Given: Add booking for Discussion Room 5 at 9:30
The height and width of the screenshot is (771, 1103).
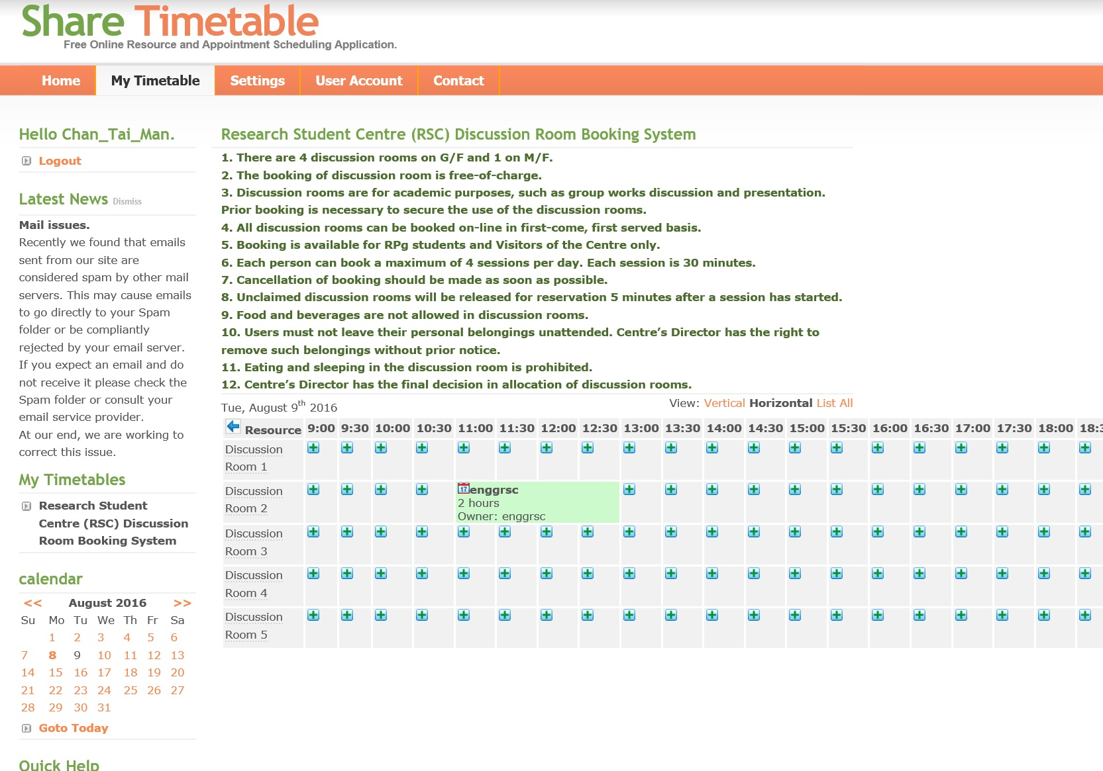Looking at the screenshot, I should point(347,615).
